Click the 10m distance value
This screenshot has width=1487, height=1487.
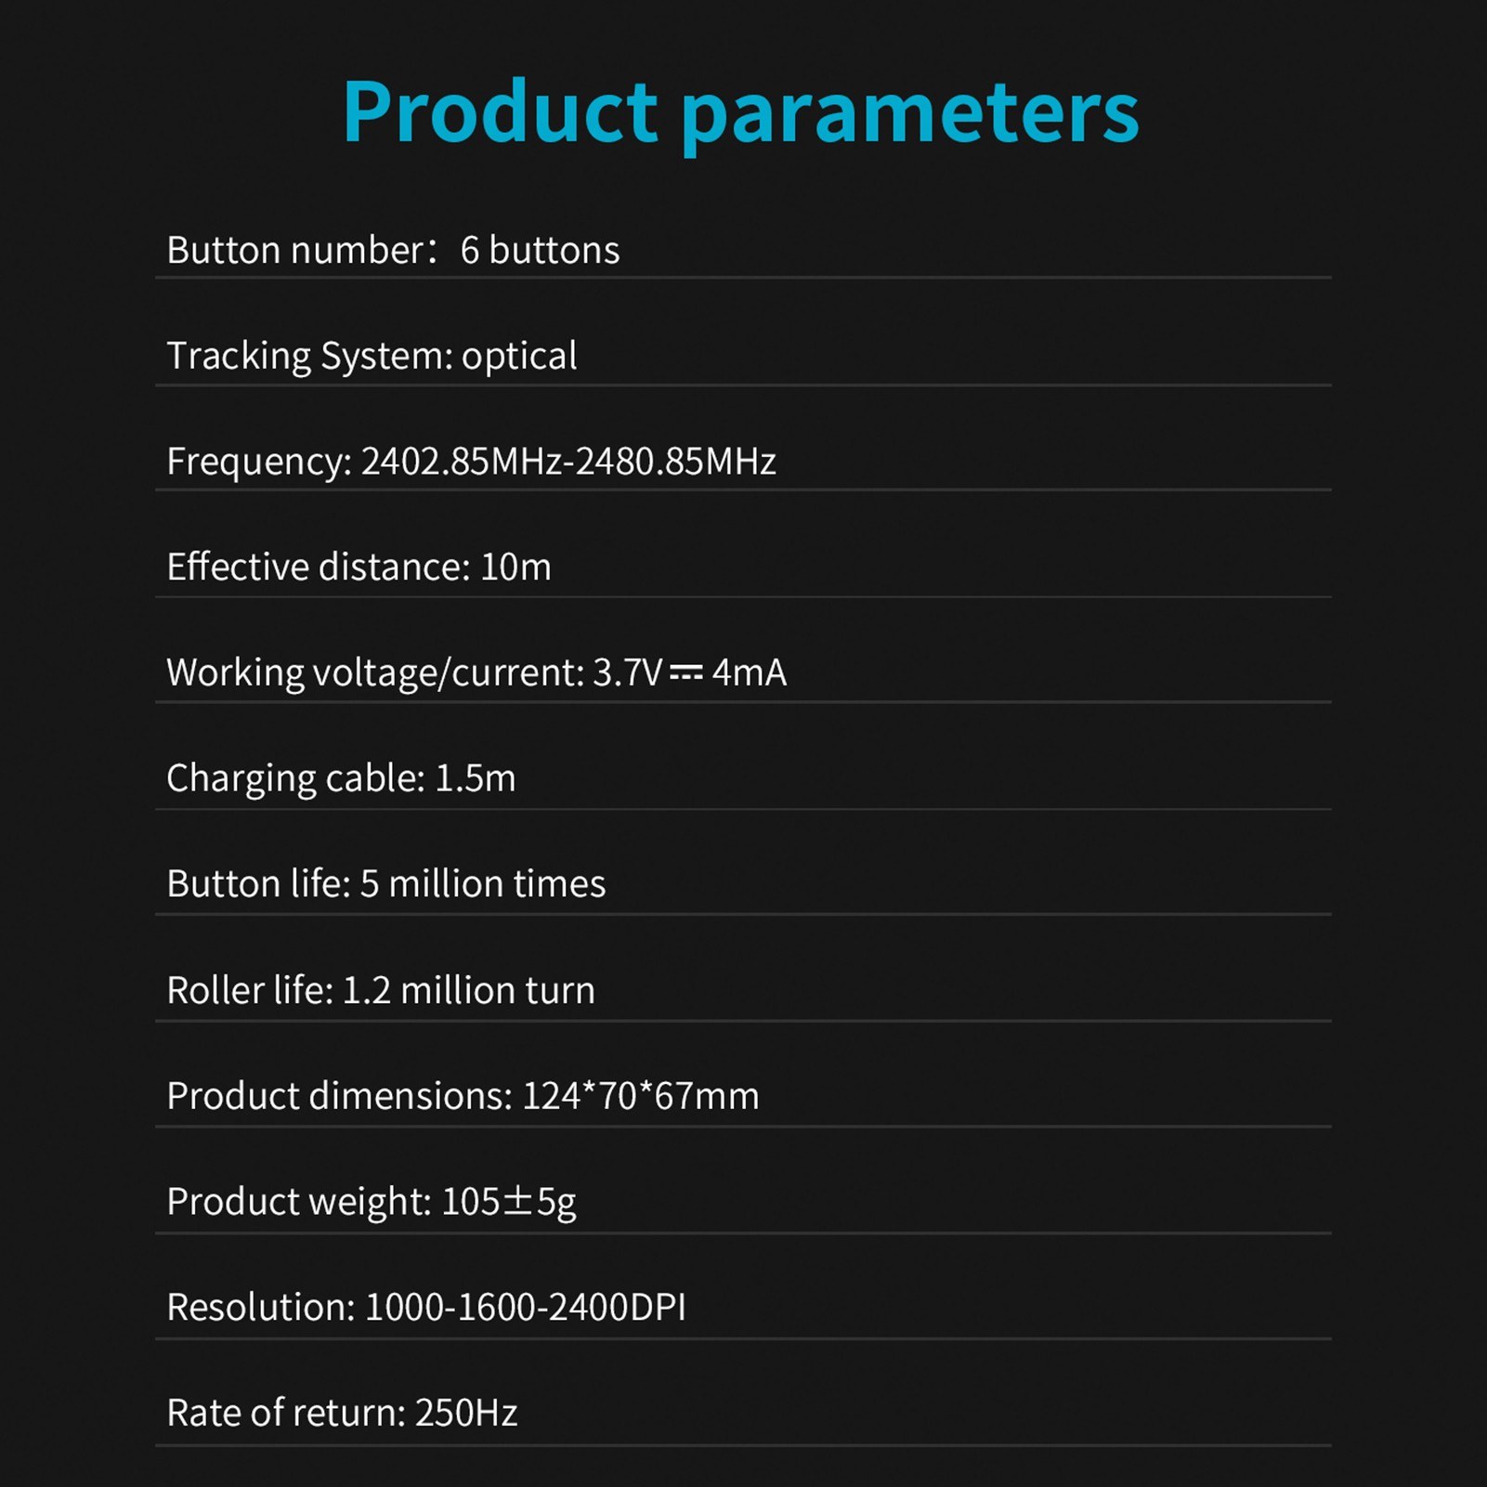pos(515,567)
